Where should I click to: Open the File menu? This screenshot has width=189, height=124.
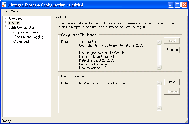pyautogui.click(x=5, y=11)
